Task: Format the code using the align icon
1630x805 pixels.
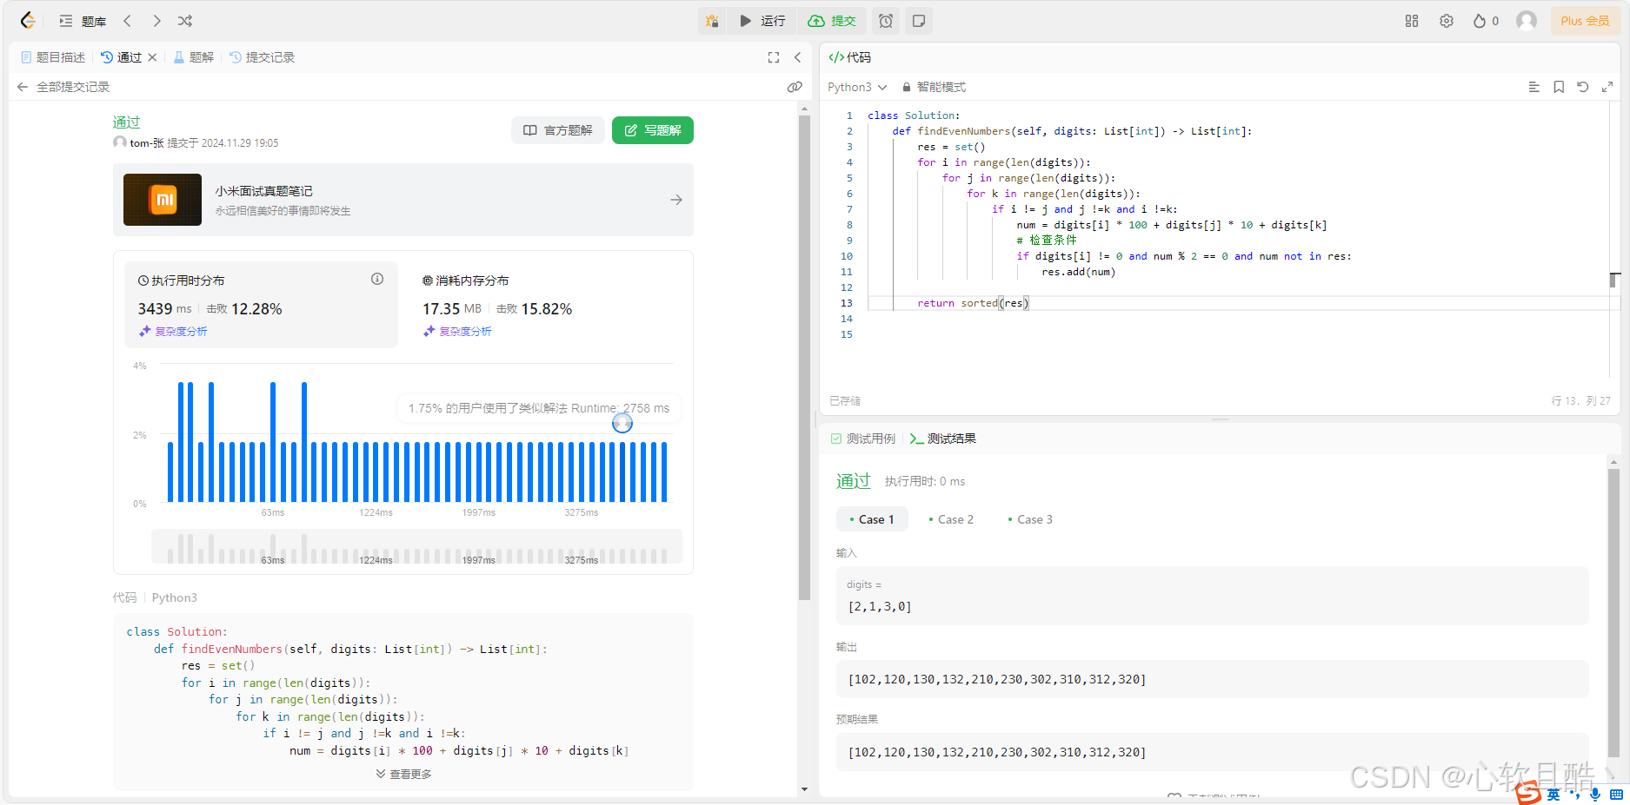Action: coord(1534,87)
